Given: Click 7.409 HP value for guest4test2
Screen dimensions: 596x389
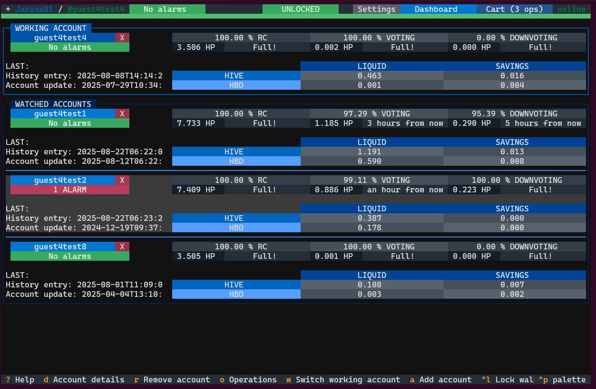Looking at the screenshot, I should (198, 190).
